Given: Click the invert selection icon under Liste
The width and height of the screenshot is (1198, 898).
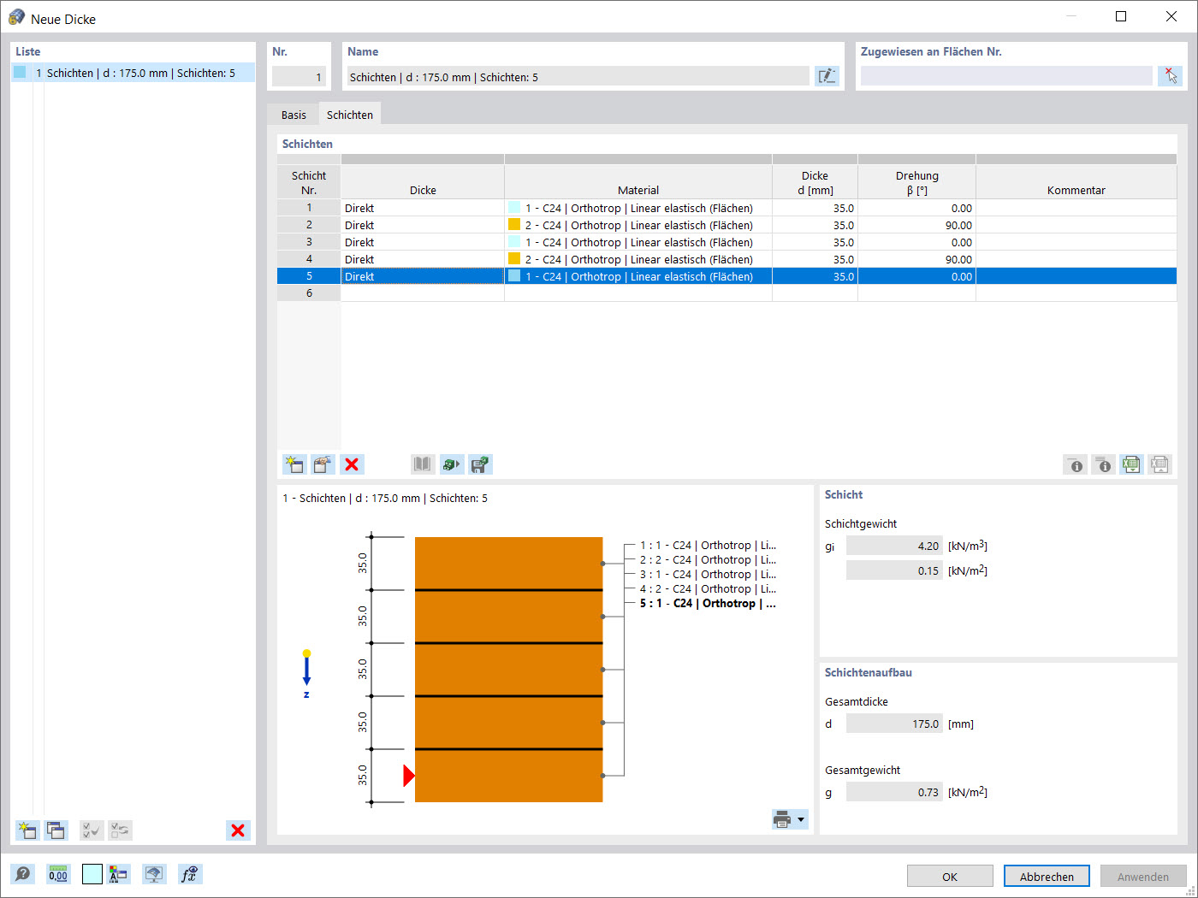Looking at the screenshot, I should pyautogui.click(x=121, y=830).
